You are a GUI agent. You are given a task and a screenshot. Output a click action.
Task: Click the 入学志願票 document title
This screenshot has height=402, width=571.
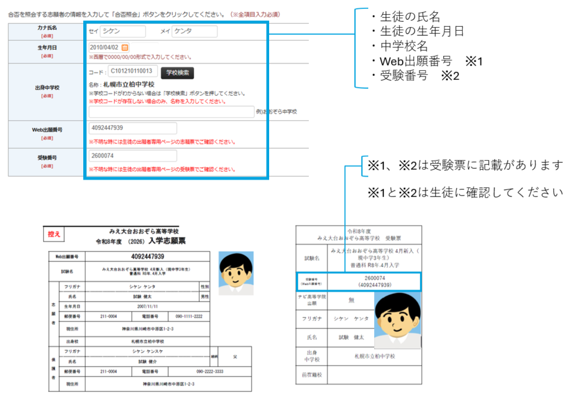point(166,241)
